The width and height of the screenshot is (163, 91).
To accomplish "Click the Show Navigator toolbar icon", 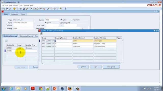I will tap(10, 9).
